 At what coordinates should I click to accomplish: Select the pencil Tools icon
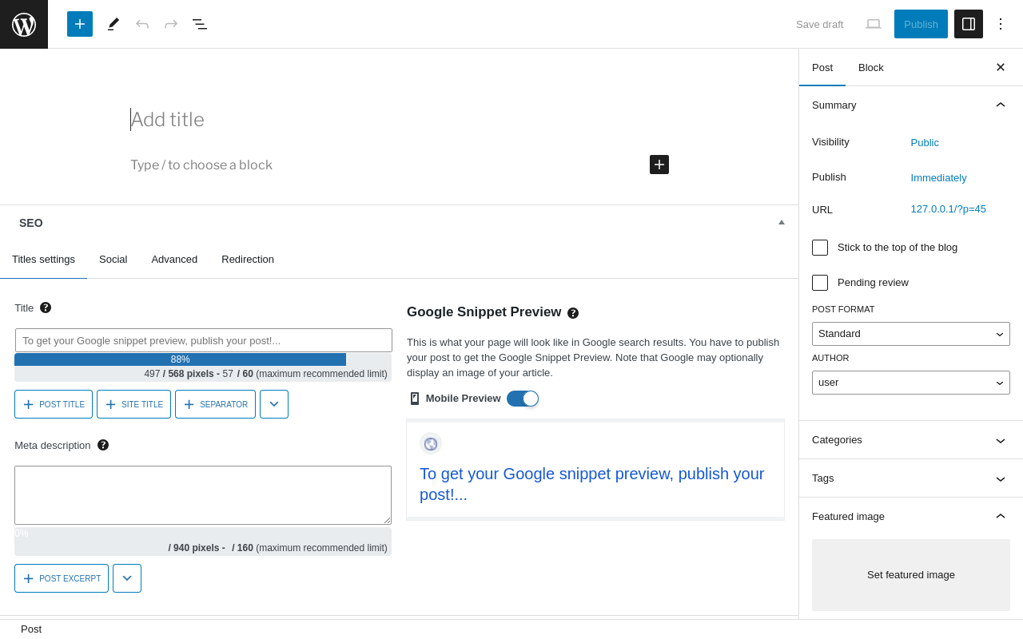tap(113, 24)
